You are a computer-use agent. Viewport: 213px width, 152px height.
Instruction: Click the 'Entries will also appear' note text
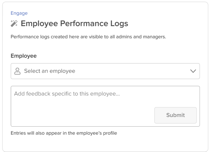(64, 133)
